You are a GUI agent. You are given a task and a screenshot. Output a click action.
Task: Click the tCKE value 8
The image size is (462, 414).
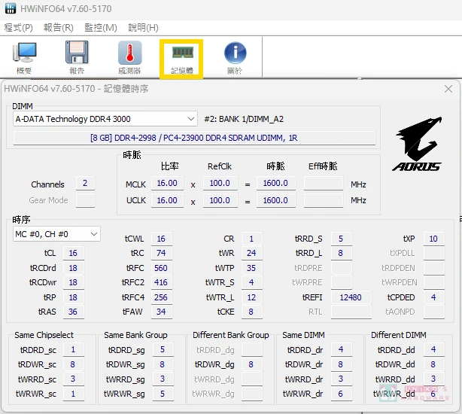click(251, 312)
